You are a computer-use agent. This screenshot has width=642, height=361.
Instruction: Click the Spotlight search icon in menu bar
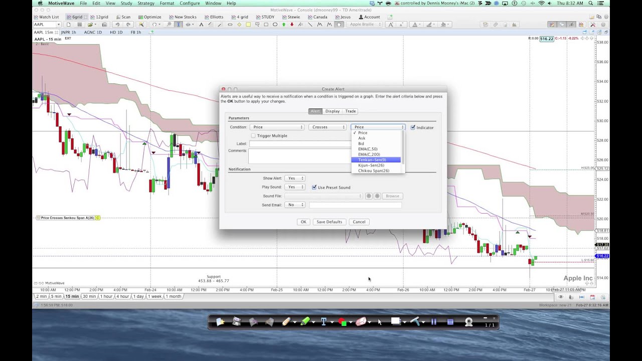coord(591,4)
